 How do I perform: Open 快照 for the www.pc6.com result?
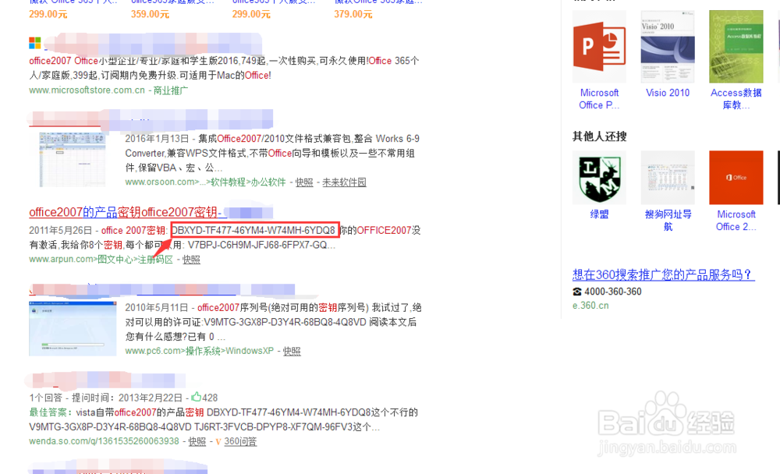coord(292,351)
